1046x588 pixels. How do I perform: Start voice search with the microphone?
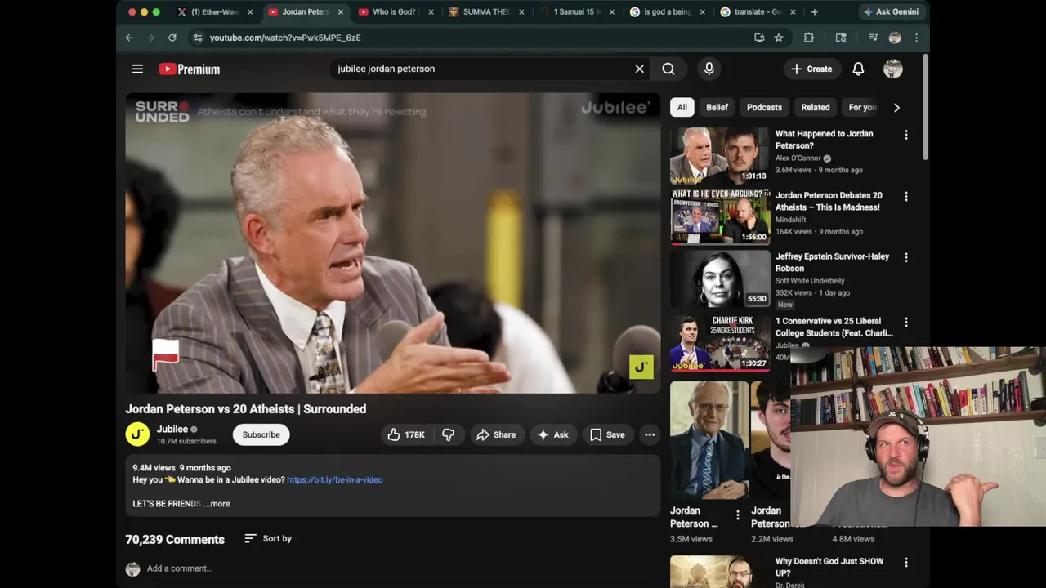[709, 69]
